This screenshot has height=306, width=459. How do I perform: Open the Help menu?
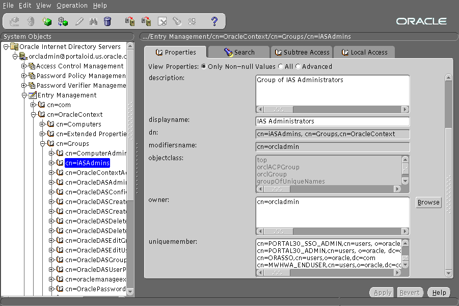[100, 5]
